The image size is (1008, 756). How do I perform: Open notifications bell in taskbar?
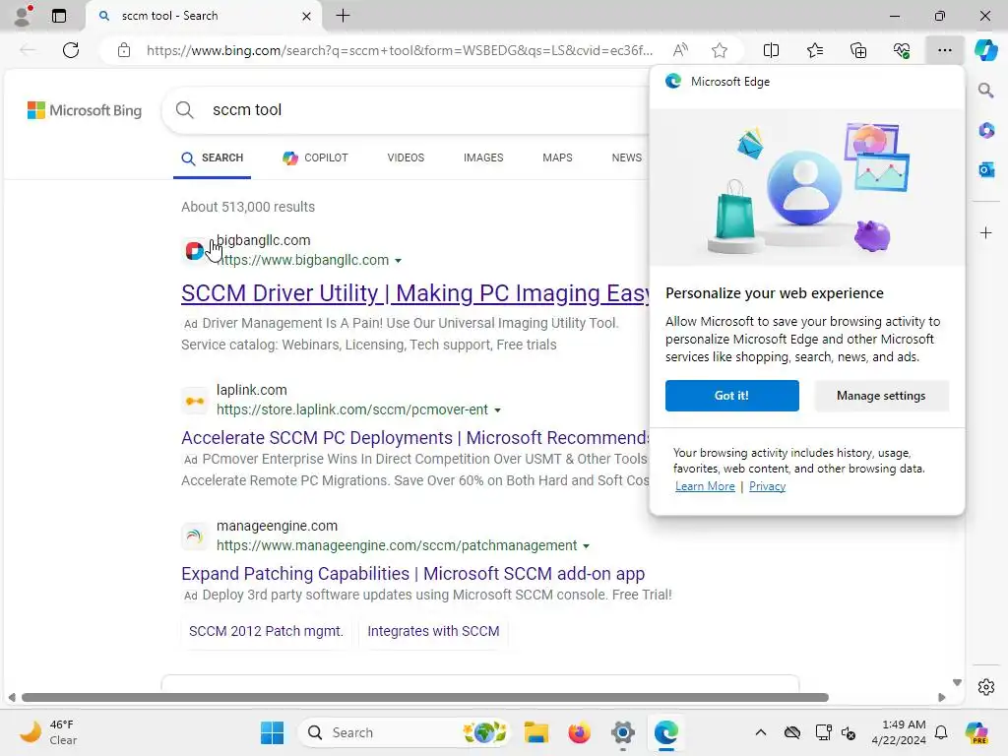(941, 732)
